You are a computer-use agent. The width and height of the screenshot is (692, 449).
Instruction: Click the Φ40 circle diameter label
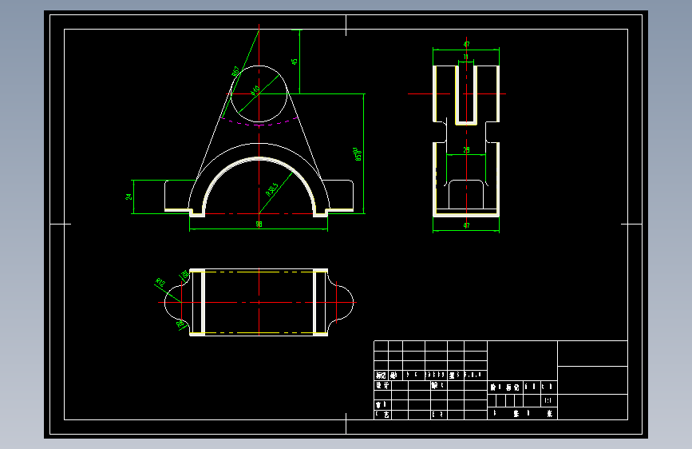pos(255,90)
